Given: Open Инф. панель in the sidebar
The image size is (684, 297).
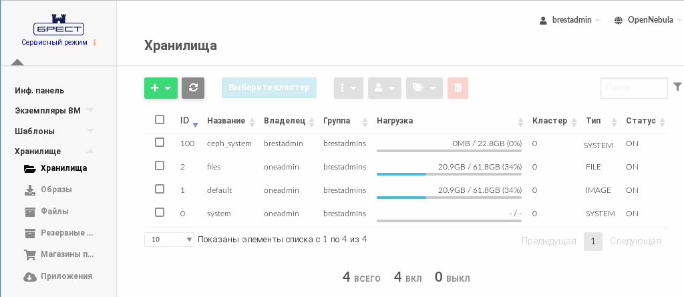Looking at the screenshot, I should pos(40,91).
